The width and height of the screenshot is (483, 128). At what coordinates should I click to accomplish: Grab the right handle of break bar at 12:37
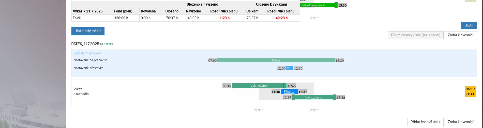(296, 91)
